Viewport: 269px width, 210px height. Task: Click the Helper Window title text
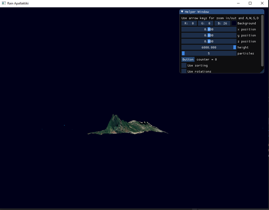pos(197,12)
